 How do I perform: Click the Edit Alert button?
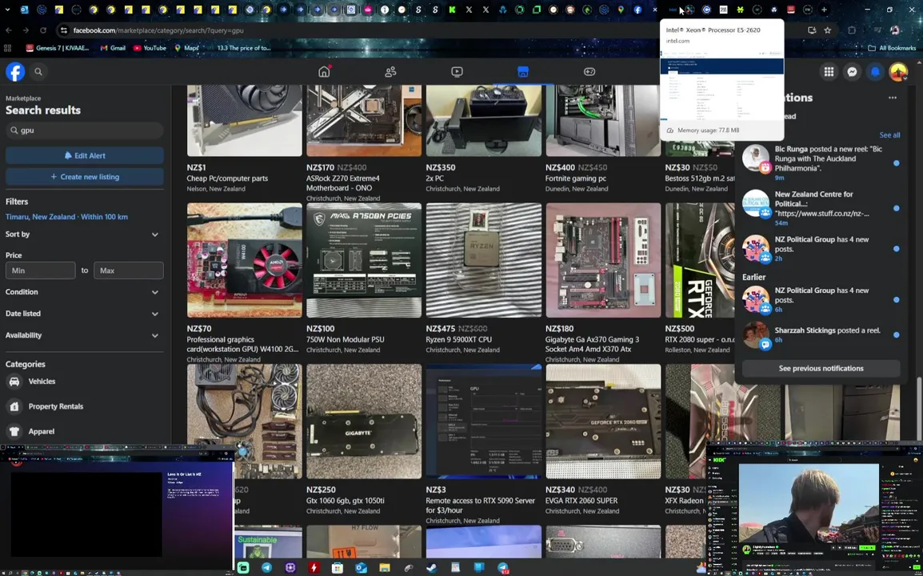[x=85, y=155]
